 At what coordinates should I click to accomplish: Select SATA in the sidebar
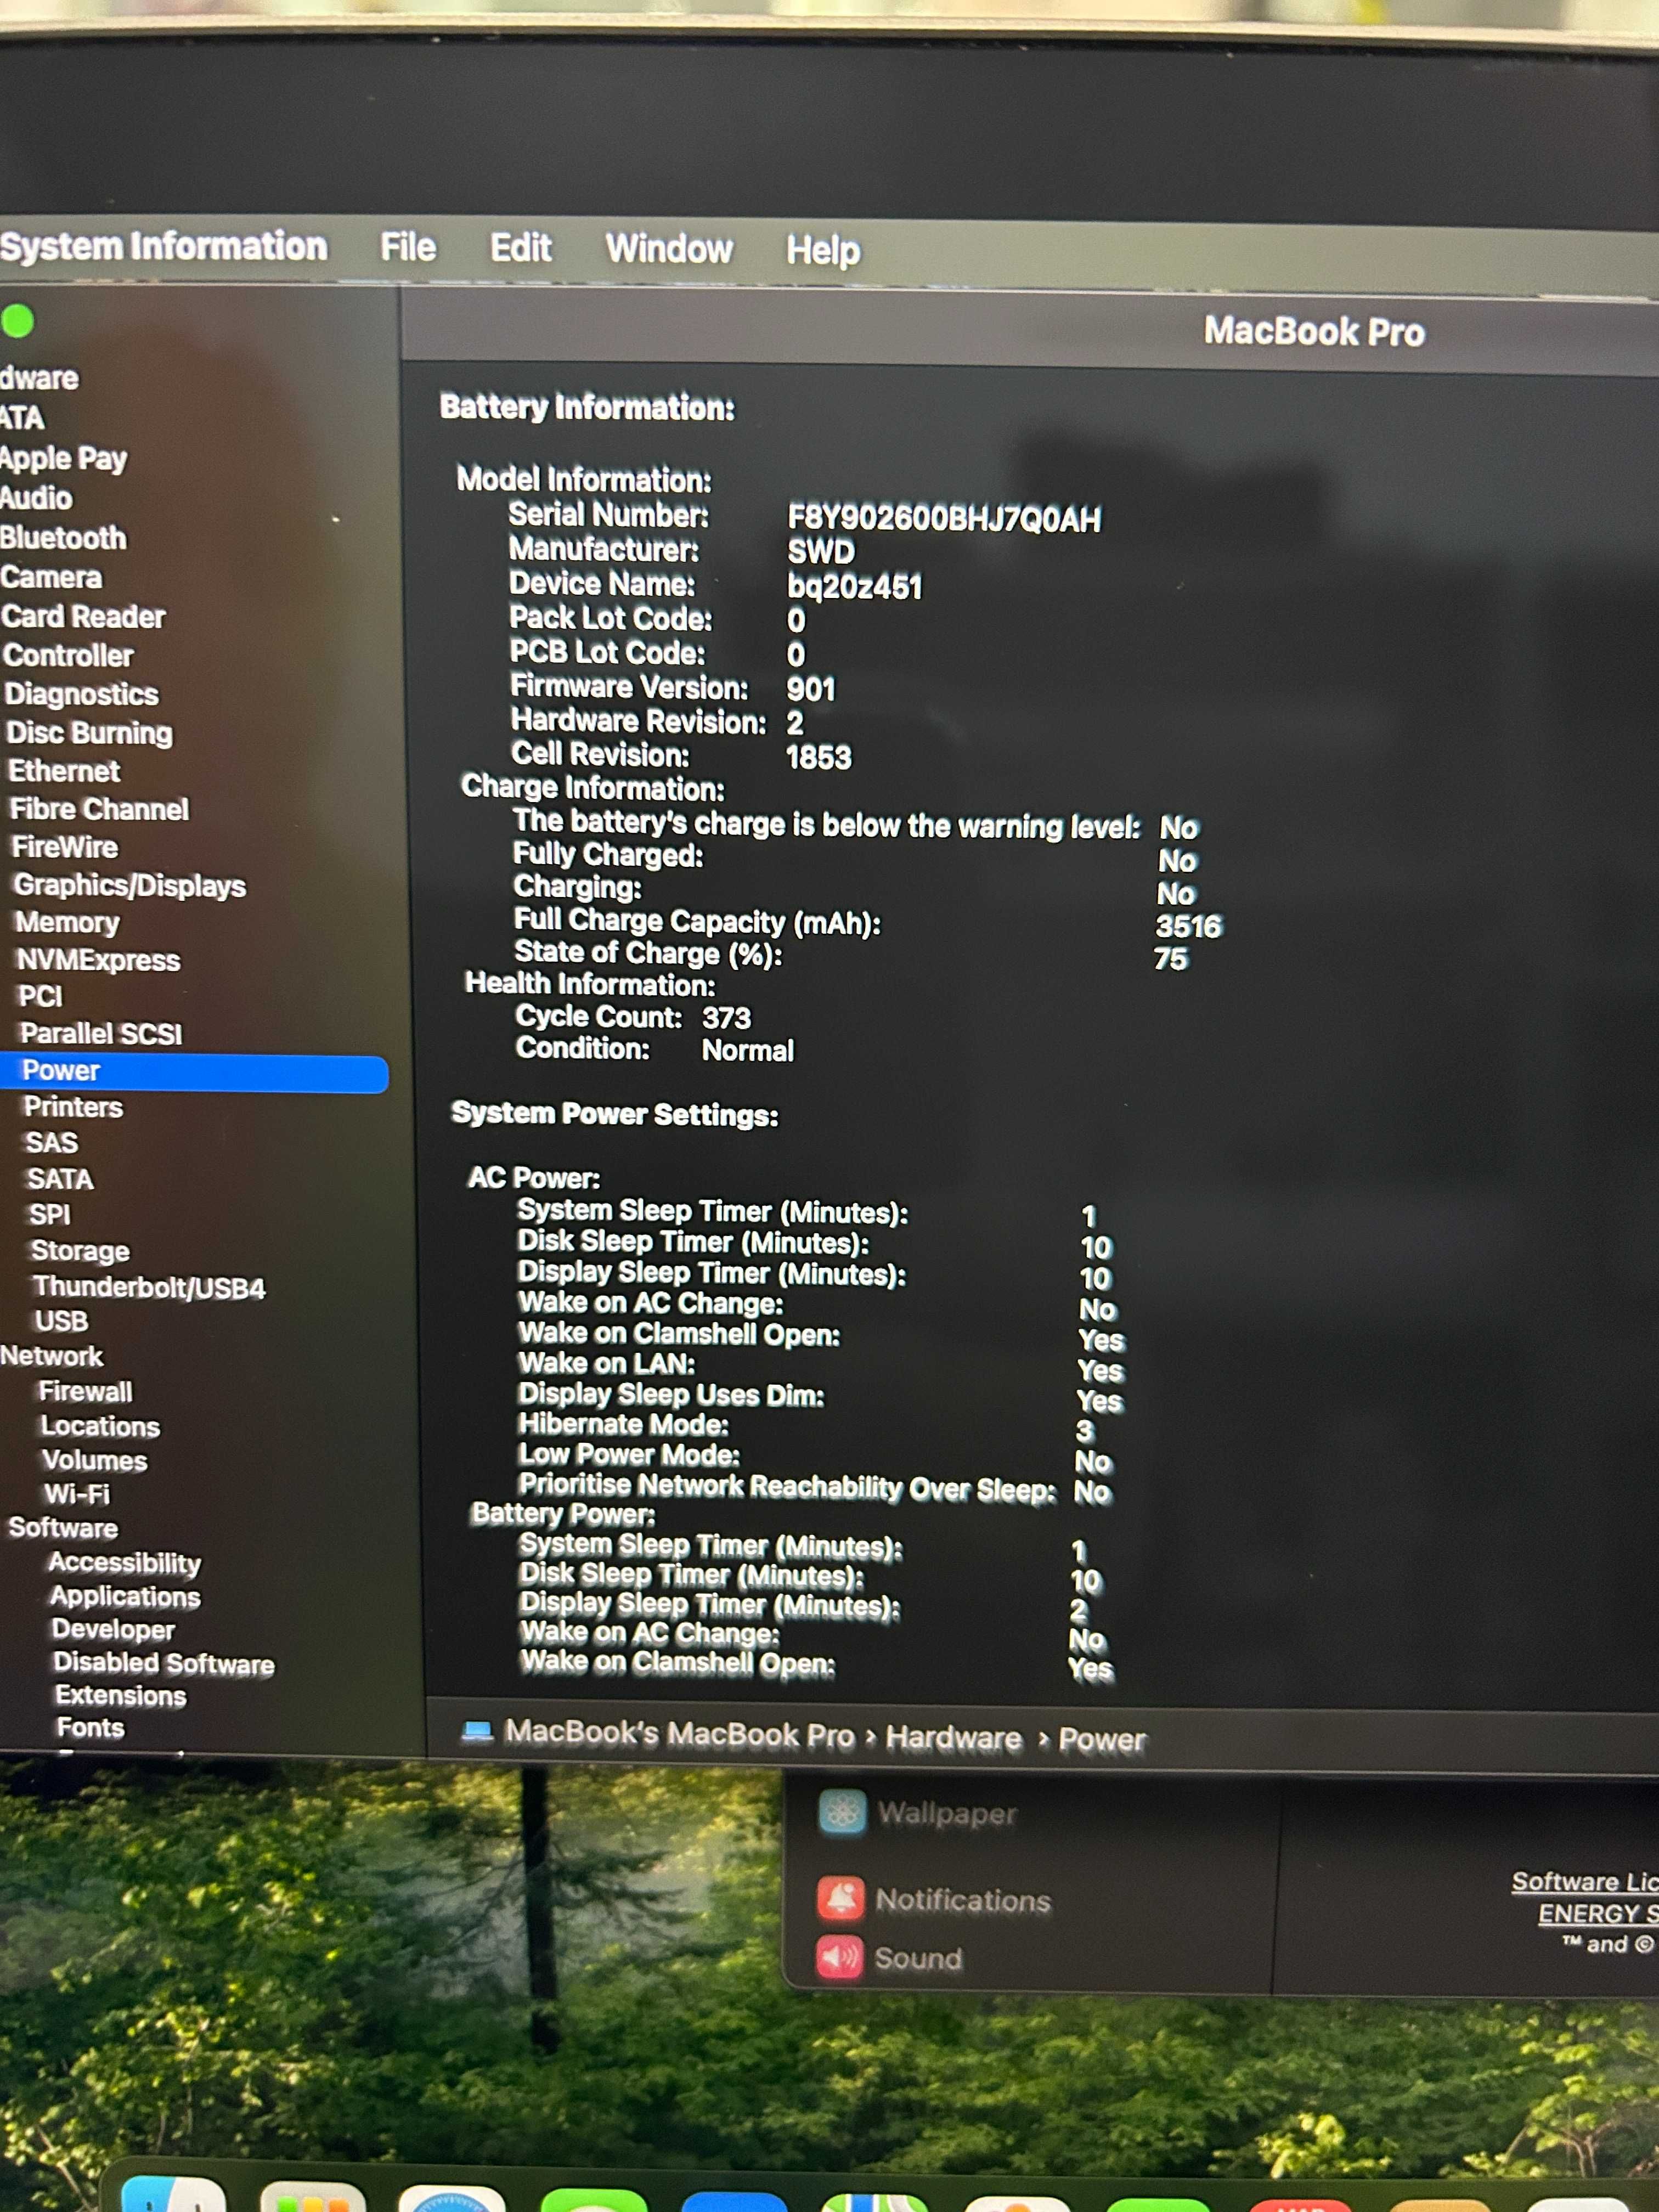pos(60,1179)
